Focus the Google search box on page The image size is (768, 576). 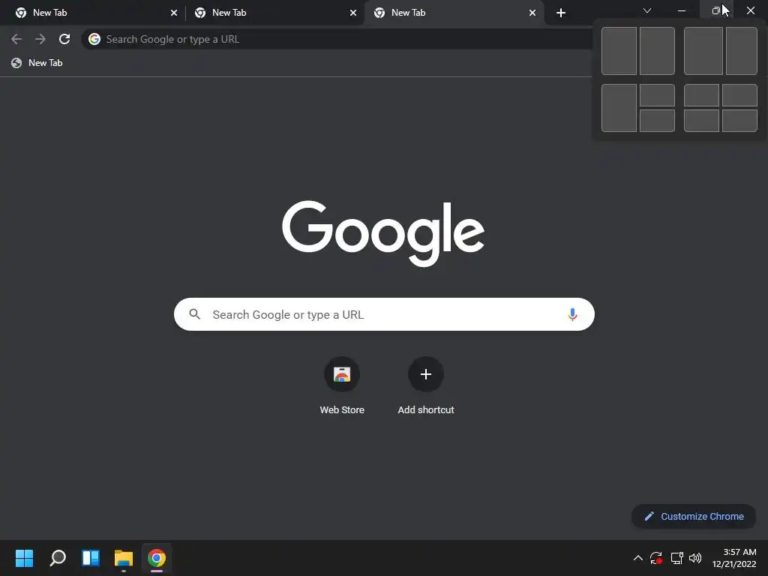click(x=384, y=314)
